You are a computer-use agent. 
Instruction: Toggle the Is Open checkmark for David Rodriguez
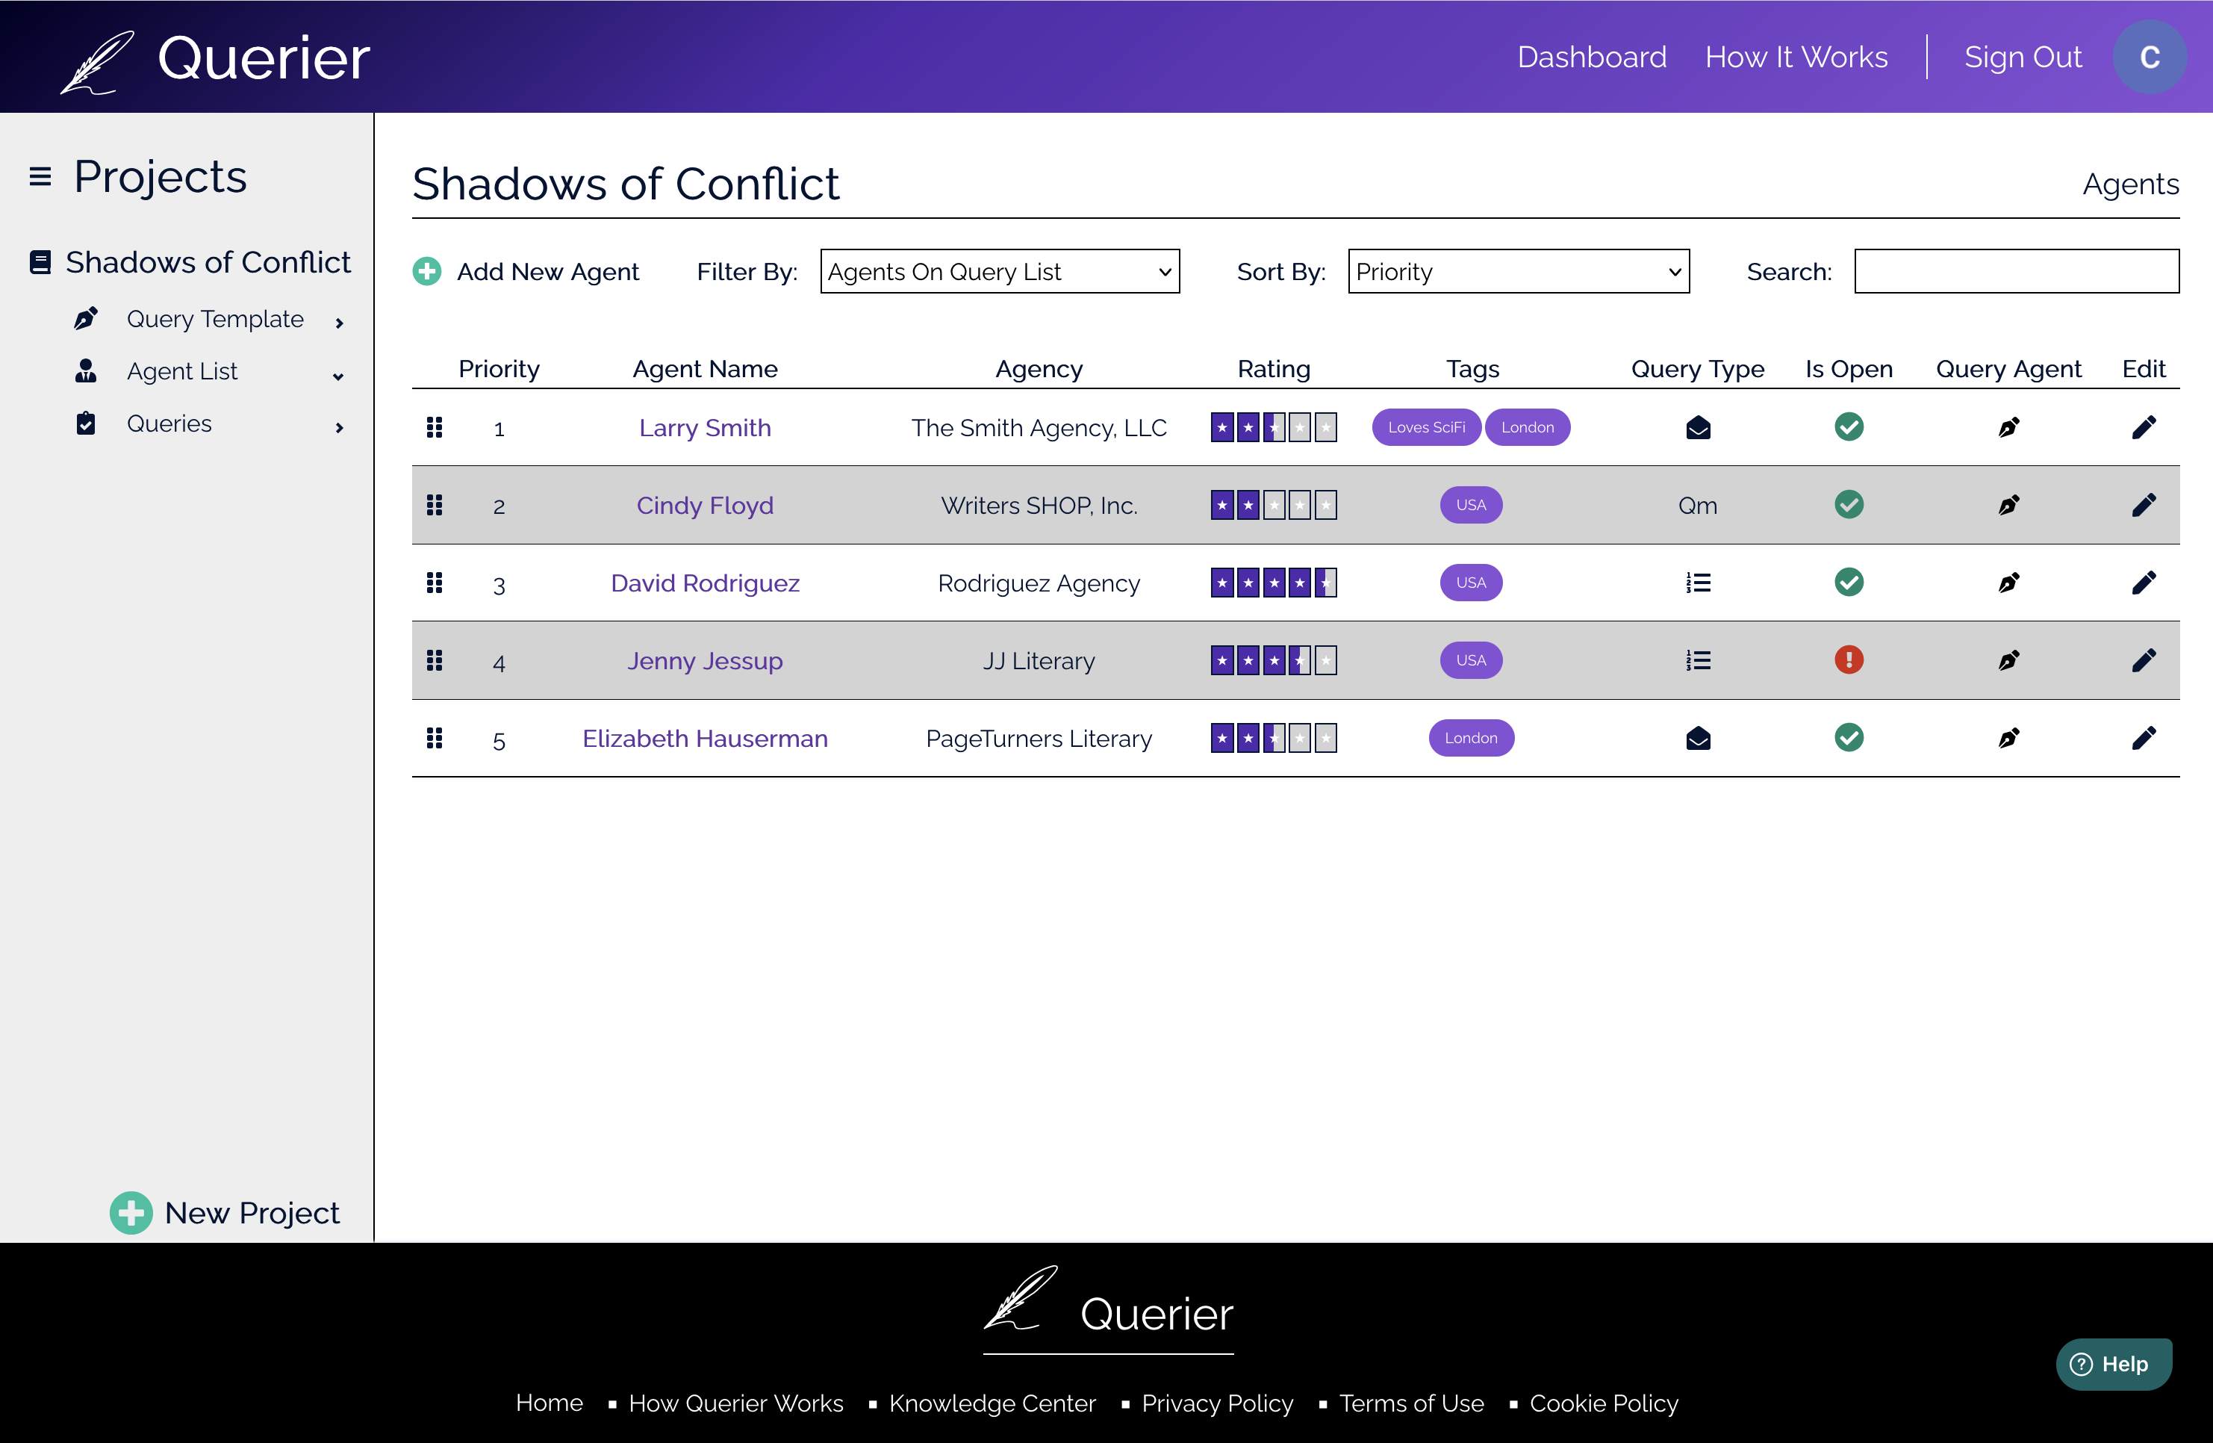[x=1849, y=583]
